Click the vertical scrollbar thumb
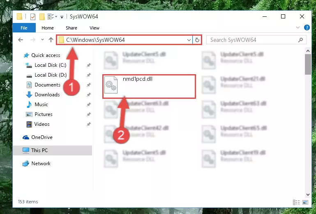This screenshot has height=214, width=316. click(x=308, y=64)
